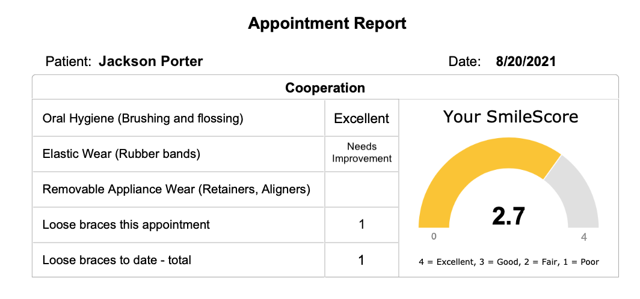Image resolution: width=640 pixels, height=299 pixels.
Task: Click the loose braces to date total value
Action: pos(362,260)
